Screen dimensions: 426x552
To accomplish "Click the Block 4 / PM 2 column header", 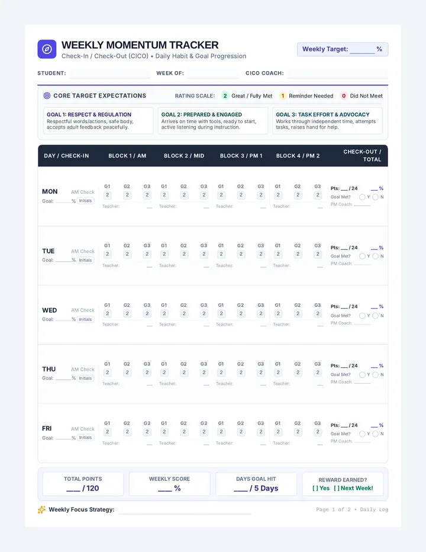I will (x=298, y=156).
